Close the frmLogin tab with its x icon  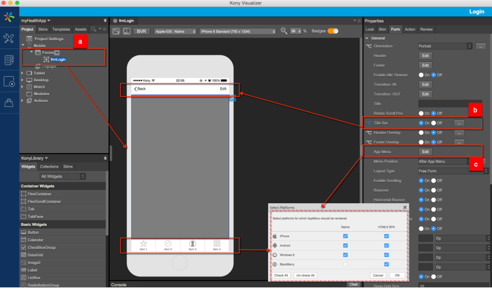pyautogui.click(x=115, y=21)
